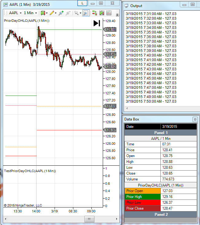Click the chart window title icon
200x225 pixels.
(6, 5)
